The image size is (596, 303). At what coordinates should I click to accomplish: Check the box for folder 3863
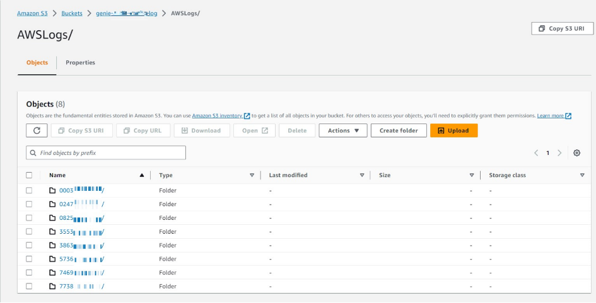pos(29,245)
